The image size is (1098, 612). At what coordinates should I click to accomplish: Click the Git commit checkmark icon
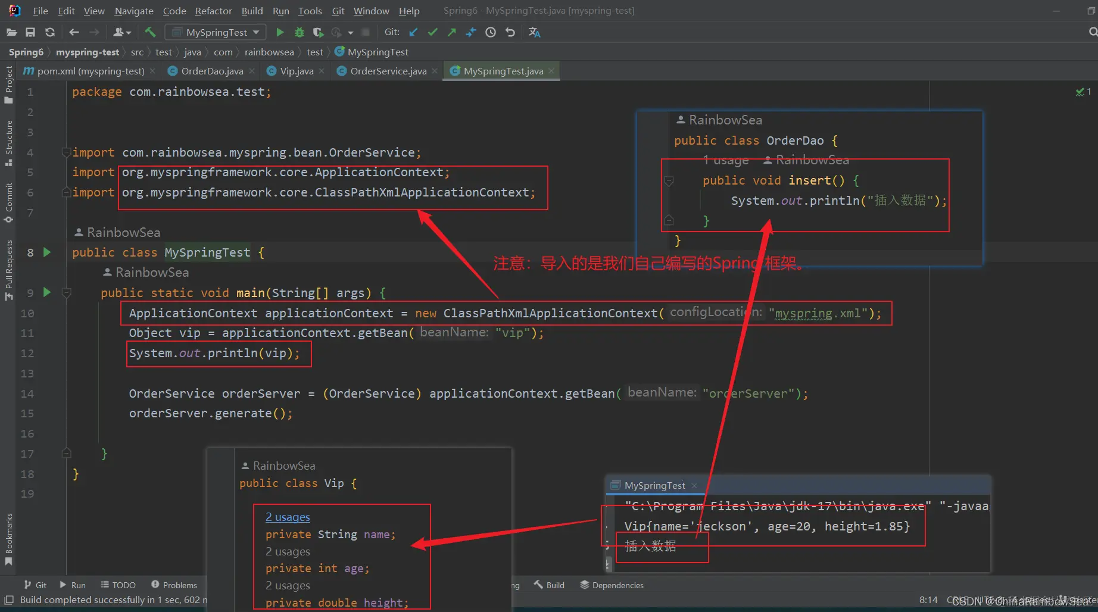pos(433,32)
